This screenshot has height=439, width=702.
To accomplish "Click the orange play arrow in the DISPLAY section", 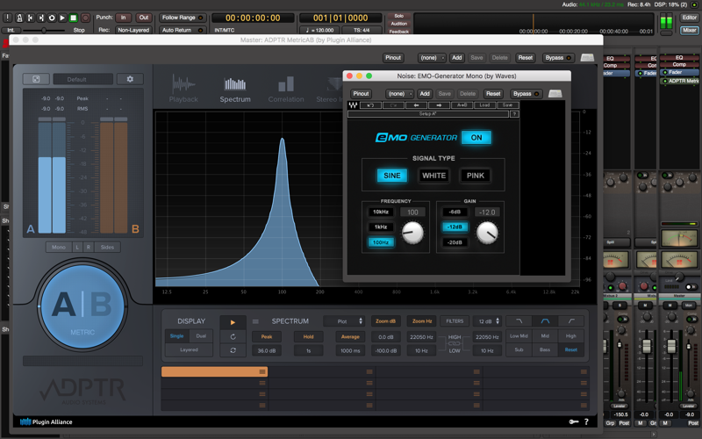I will pos(233,322).
